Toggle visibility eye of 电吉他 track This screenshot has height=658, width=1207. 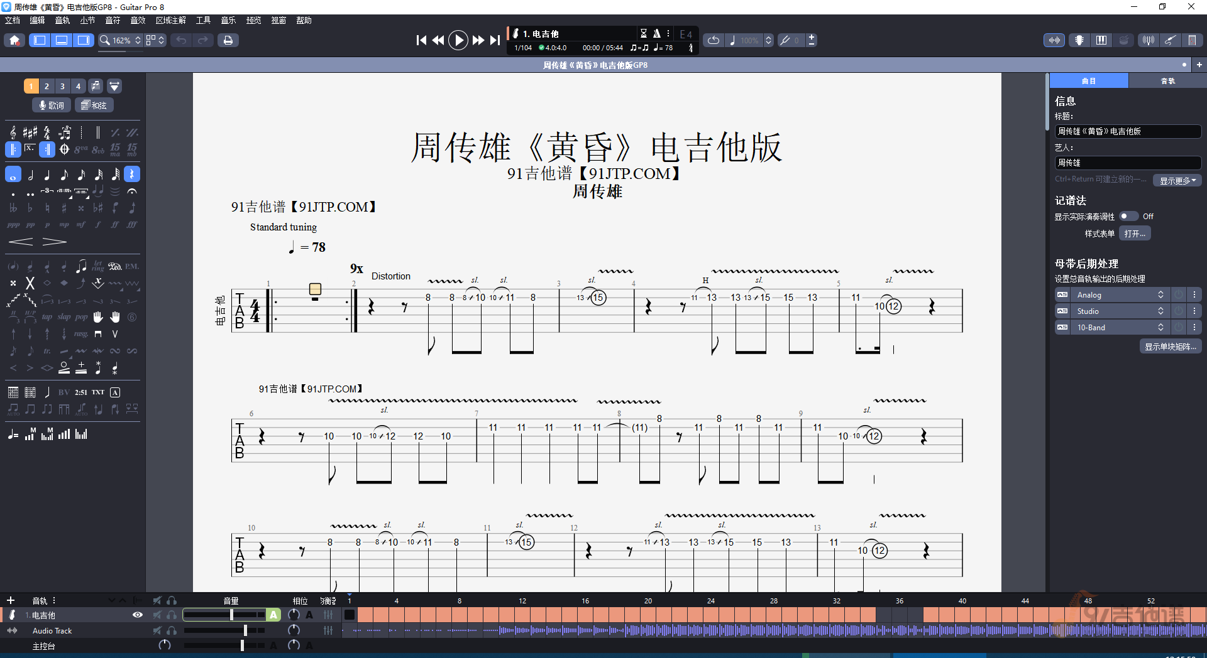[138, 615]
